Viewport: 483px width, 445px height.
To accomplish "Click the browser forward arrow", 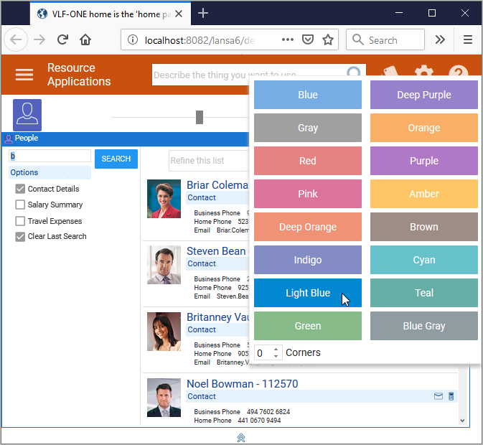I will tap(39, 39).
